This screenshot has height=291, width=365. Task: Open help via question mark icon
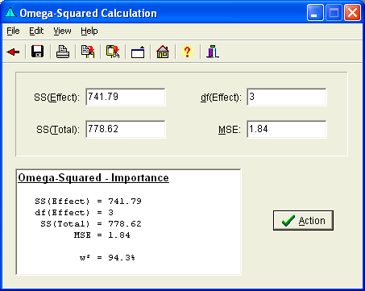pos(187,52)
